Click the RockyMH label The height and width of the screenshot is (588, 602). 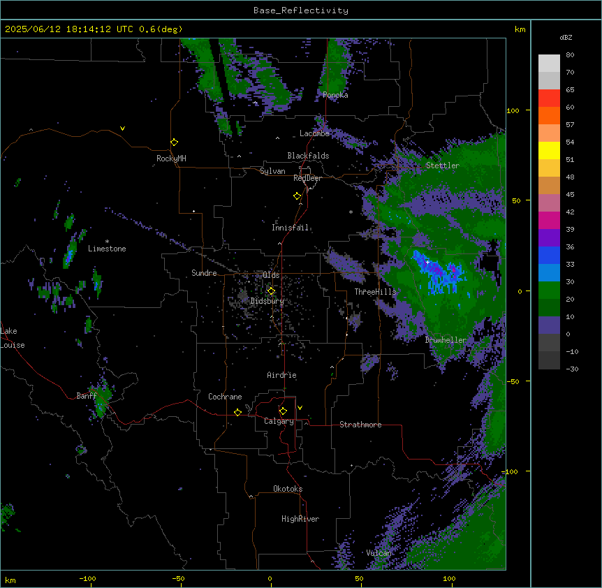pyautogui.click(x=171, y=159)
